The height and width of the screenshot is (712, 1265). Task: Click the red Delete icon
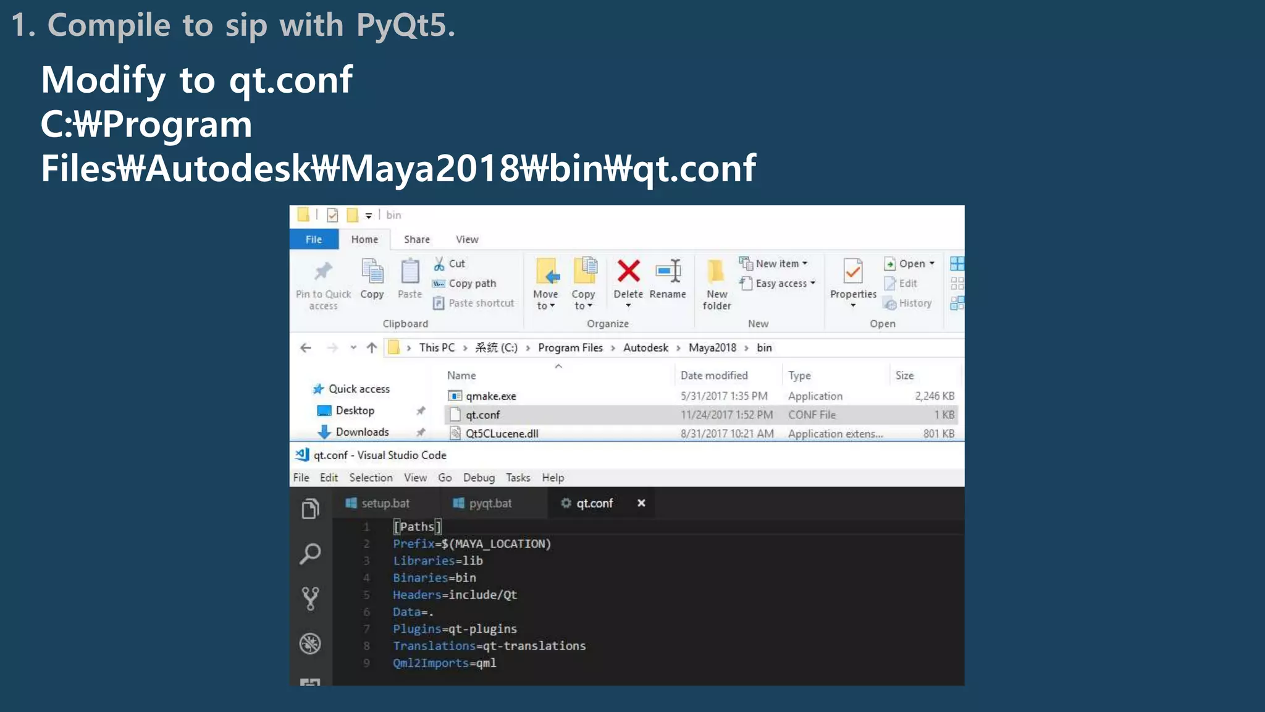pyautogui.click(x=628, y=271)
